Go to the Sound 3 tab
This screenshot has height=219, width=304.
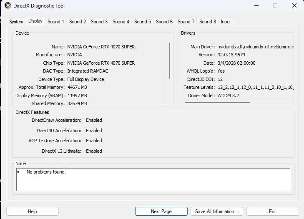pos(99,22)
